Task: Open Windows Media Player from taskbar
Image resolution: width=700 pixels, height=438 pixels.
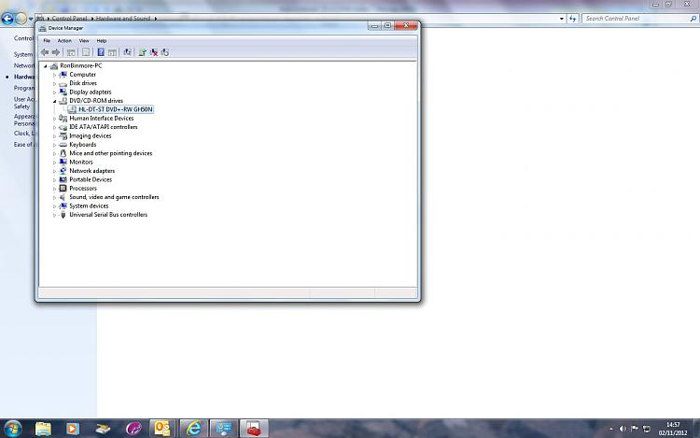Action: click(x=72, y=429)
